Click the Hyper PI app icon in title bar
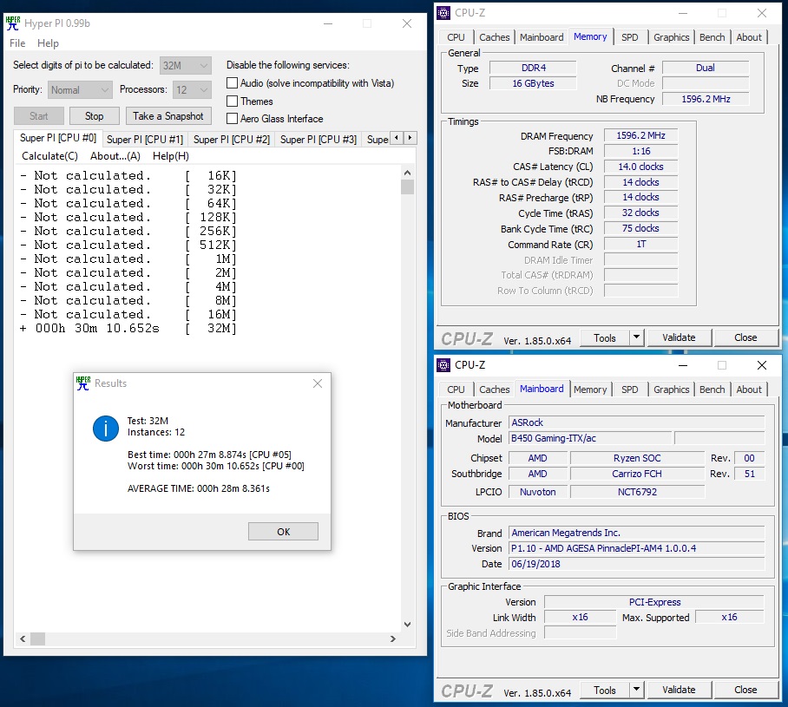Screen dimensions: 788x707 (x=13, y=23)
